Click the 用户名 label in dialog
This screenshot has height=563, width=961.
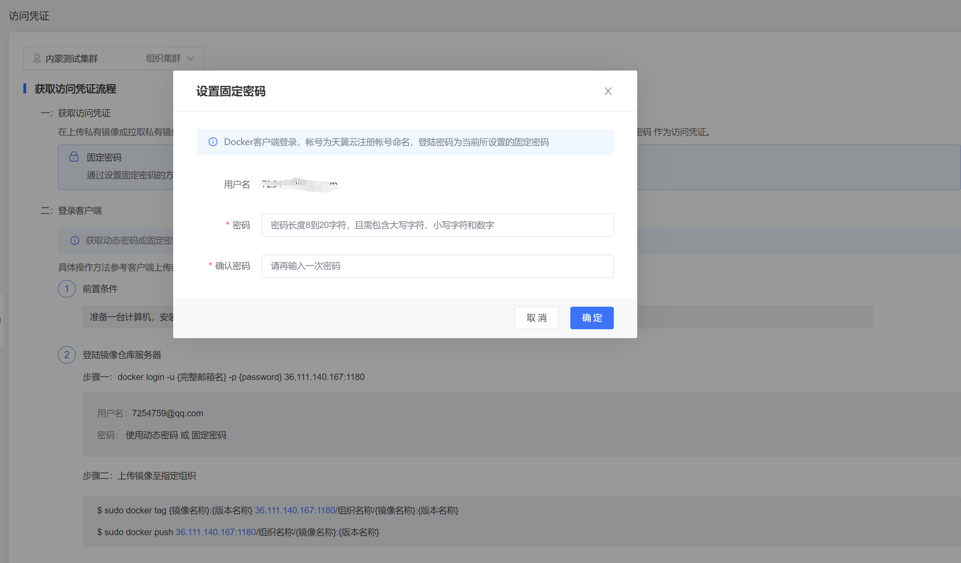[237, 185]
